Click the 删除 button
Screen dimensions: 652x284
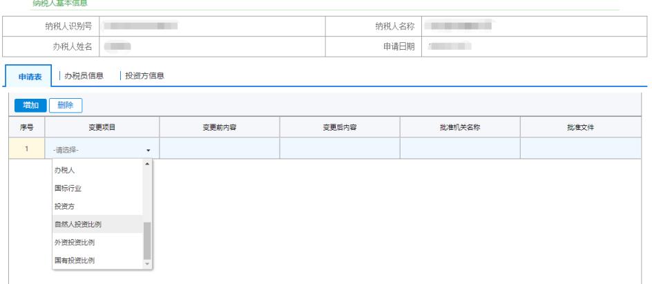click(x=66, y=105)
